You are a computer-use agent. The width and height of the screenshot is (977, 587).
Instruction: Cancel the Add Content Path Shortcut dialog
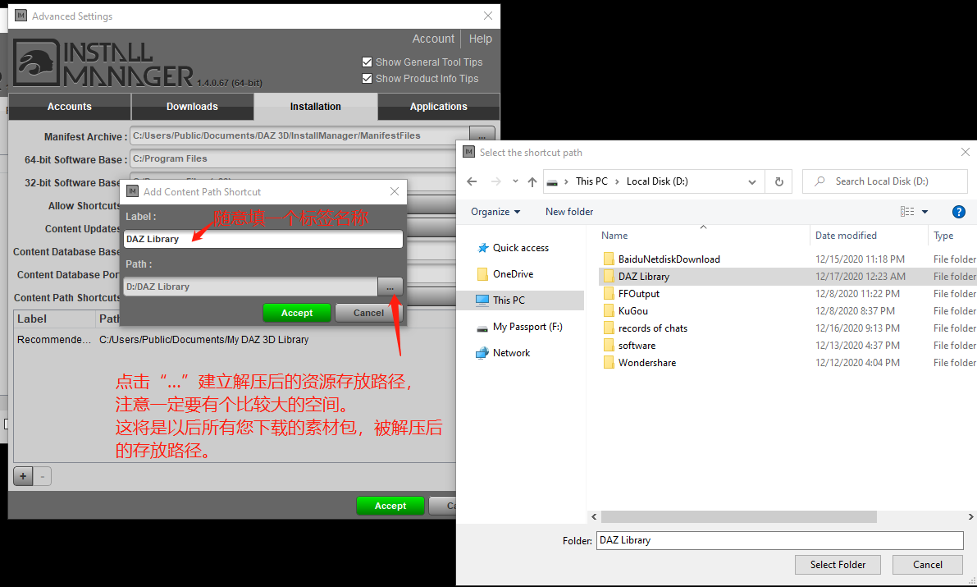coord(369,313)
